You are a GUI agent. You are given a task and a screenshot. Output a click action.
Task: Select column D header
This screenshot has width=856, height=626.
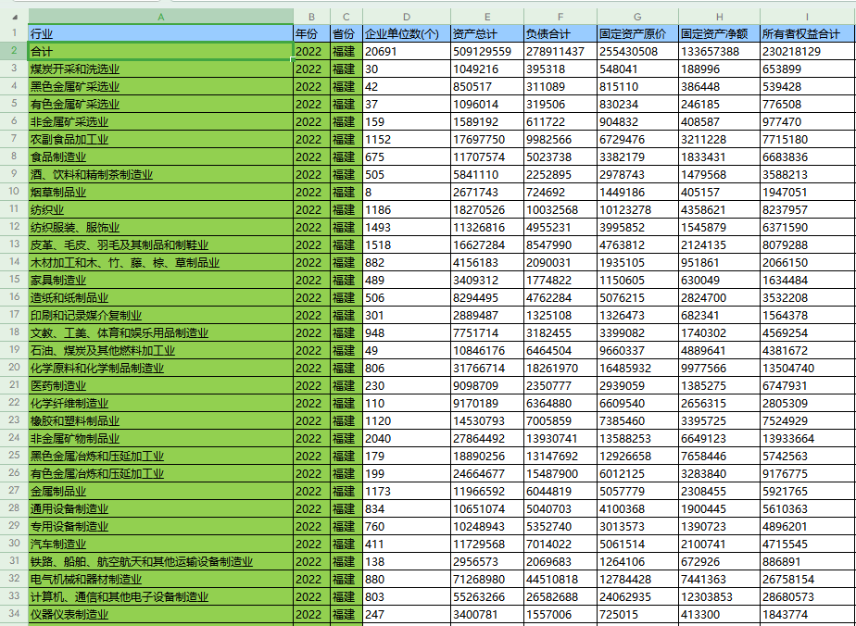406,17
